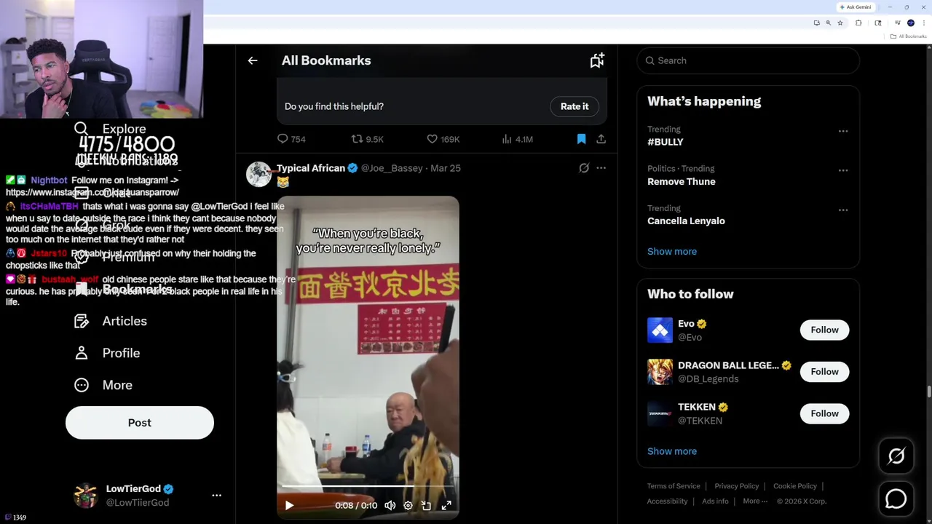Viewport: 932px width, 524px height.
Task: Open Chrome extensions puzzle icon
Action: point(858,23)
